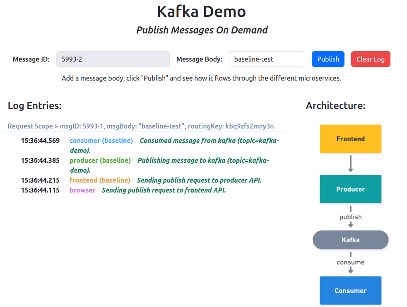Click the 'Architecture:' heading
Screen dimensions: 407x307
[336, 106]
